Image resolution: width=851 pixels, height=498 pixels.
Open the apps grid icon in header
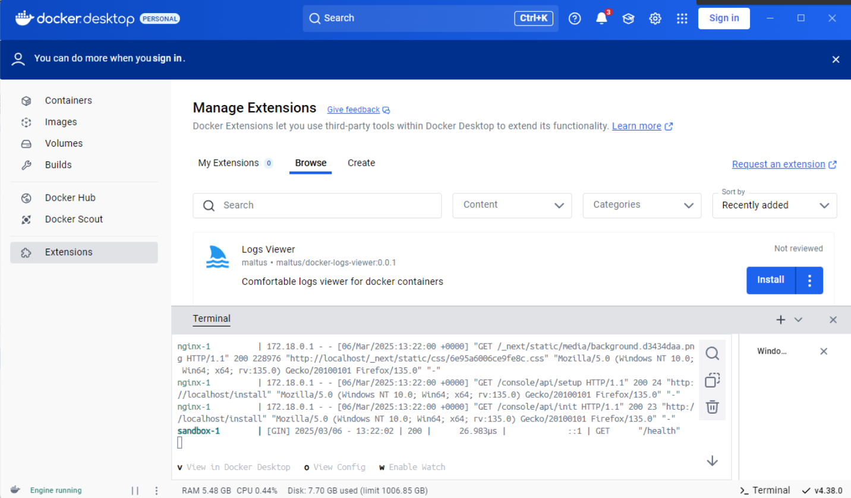(682, 18)
